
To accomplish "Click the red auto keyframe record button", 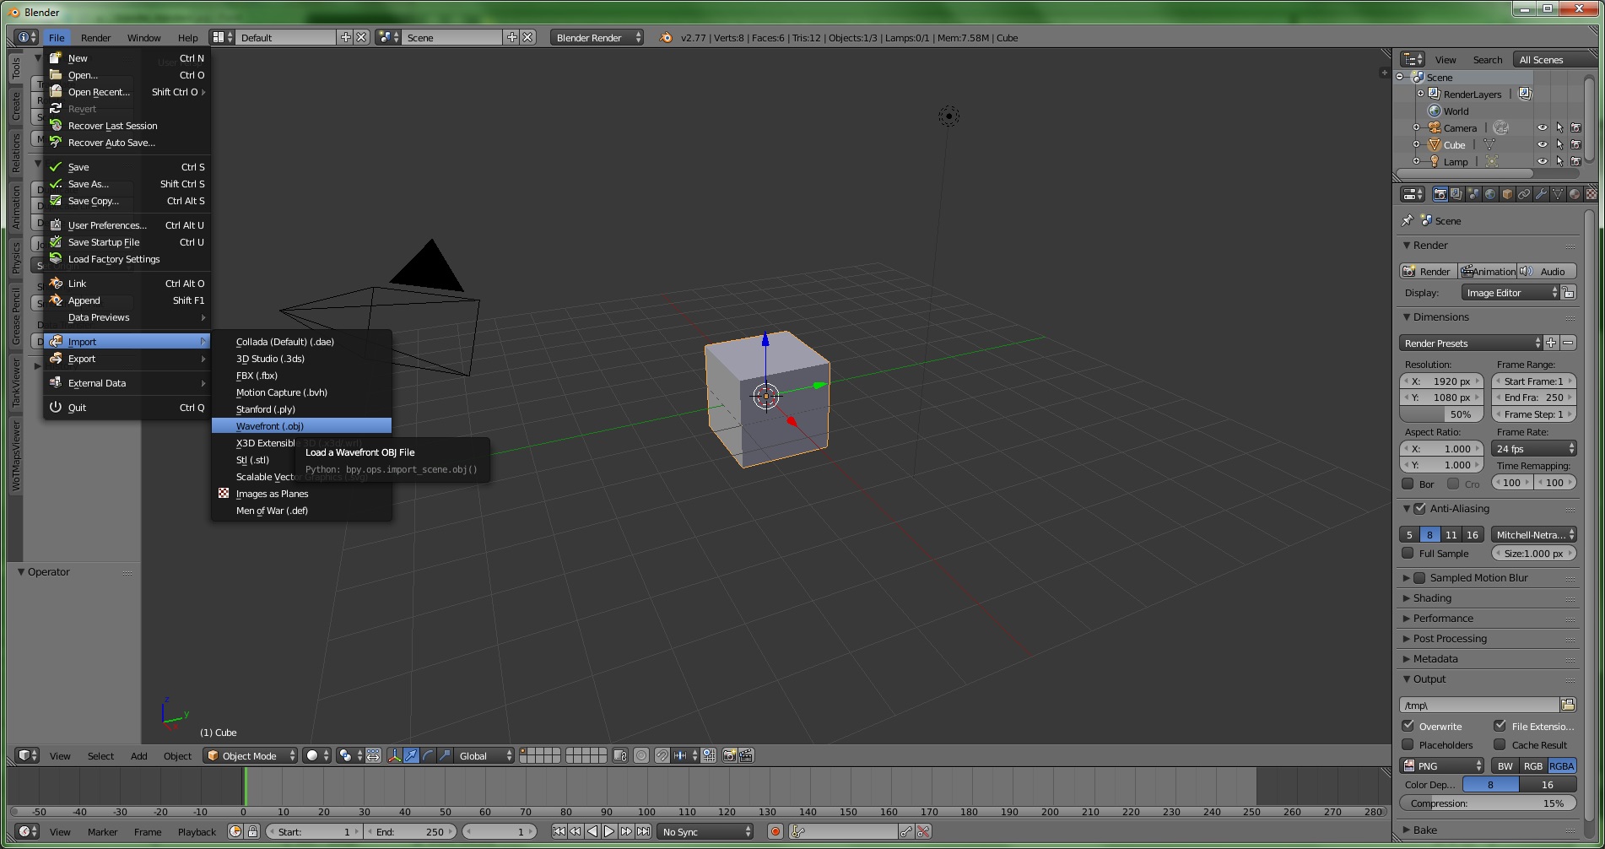I will pyautogui.click(x=775, y=831).
